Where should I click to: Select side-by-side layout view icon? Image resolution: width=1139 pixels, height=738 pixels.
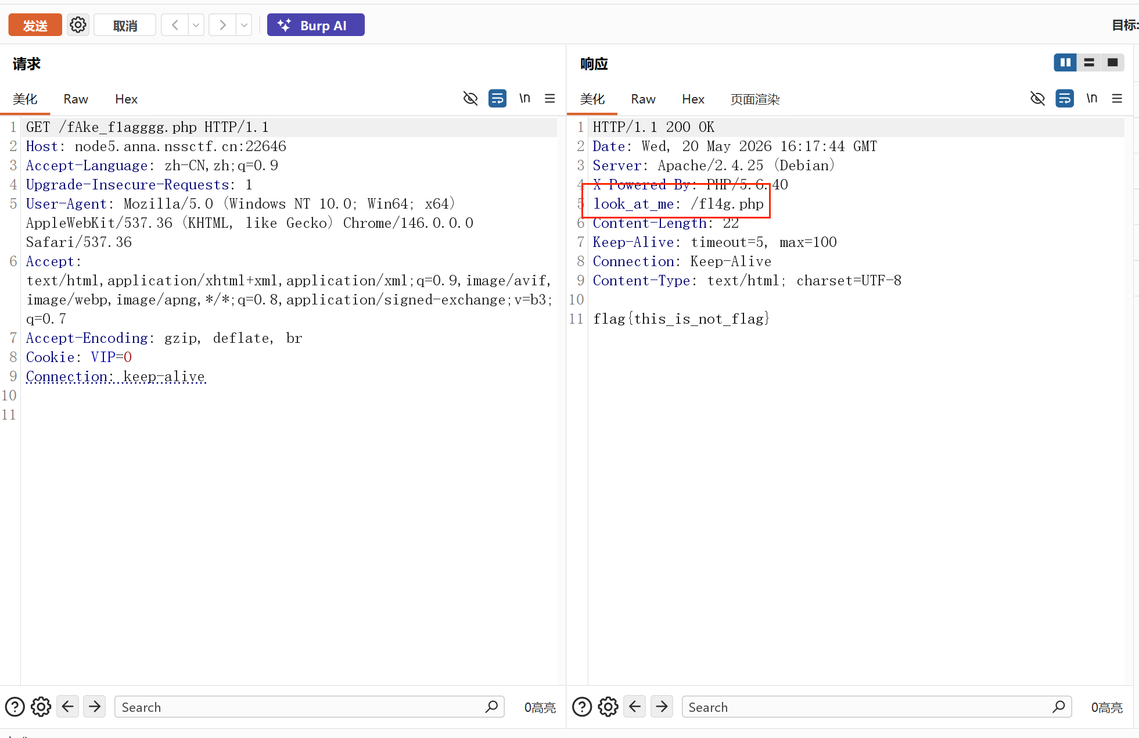click(1065, 62)
